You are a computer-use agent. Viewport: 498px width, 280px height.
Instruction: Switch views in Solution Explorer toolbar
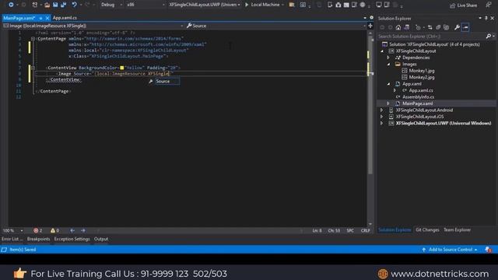pos(406,28)
